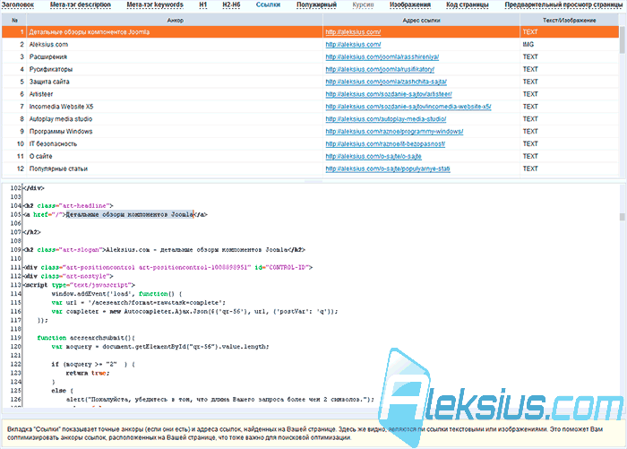Open the Мета-тэг keywords tab
The width and height of the screenshot is (627, 449).
coord(155,4)
